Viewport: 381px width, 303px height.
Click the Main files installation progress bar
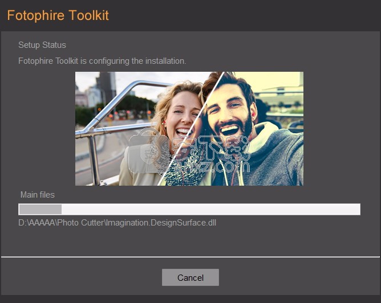[x=189, y=209]
